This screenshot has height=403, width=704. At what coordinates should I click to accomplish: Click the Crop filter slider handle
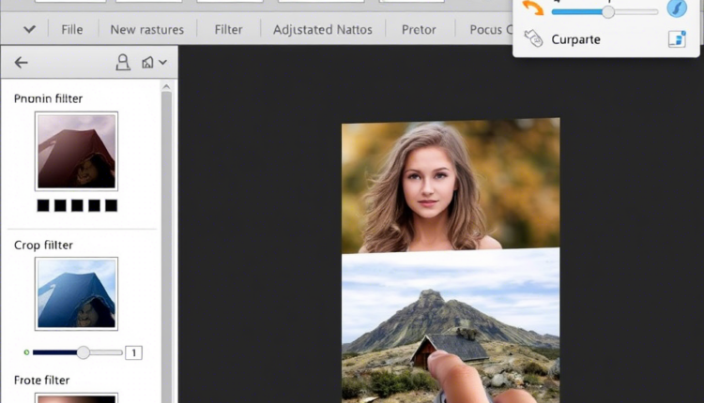point(84,352)
